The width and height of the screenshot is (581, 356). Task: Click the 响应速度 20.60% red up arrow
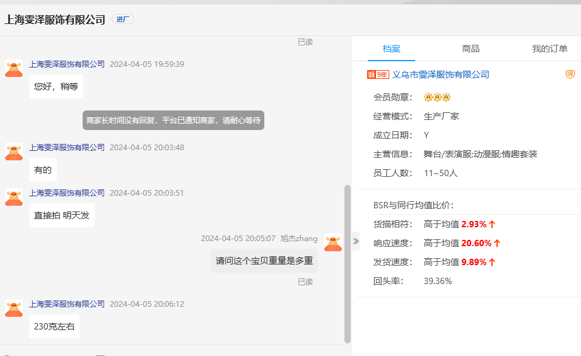[x=497, y=243]
